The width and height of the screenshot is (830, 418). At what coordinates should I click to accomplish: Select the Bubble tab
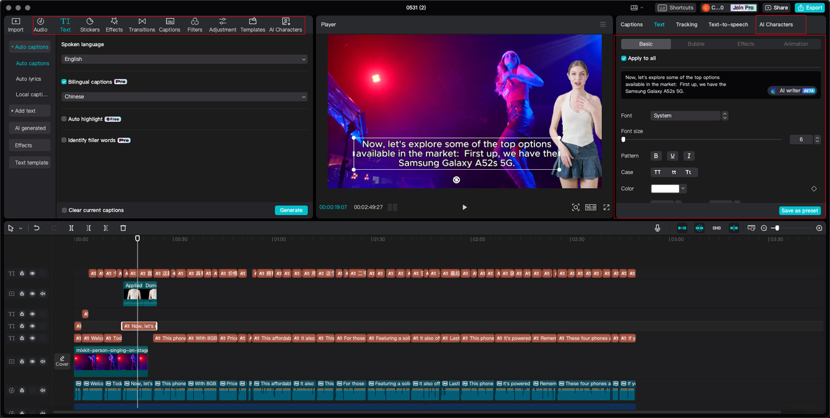tap(696, 44)
